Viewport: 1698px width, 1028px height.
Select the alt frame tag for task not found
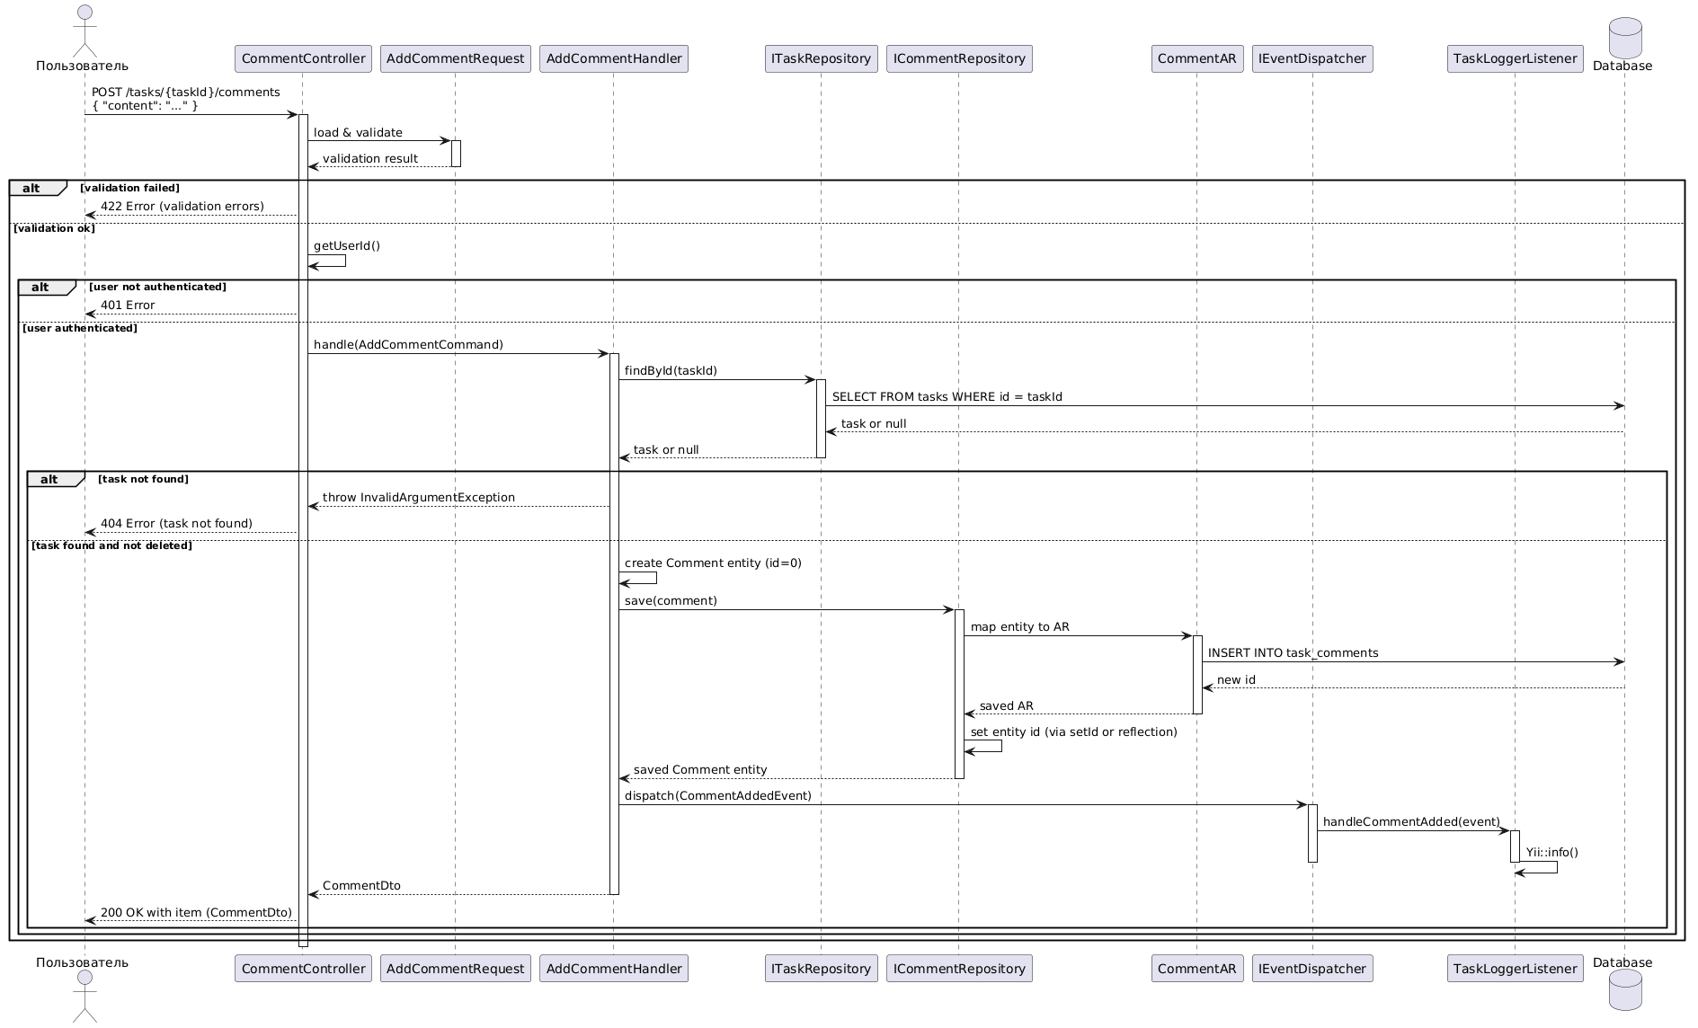55,479
